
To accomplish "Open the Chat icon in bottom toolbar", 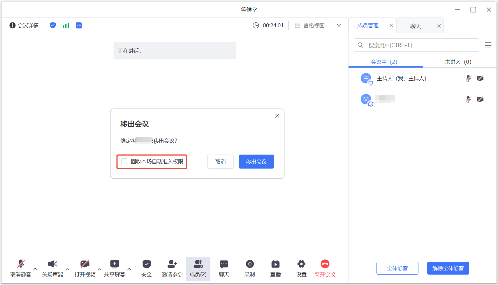I will 224,264.
